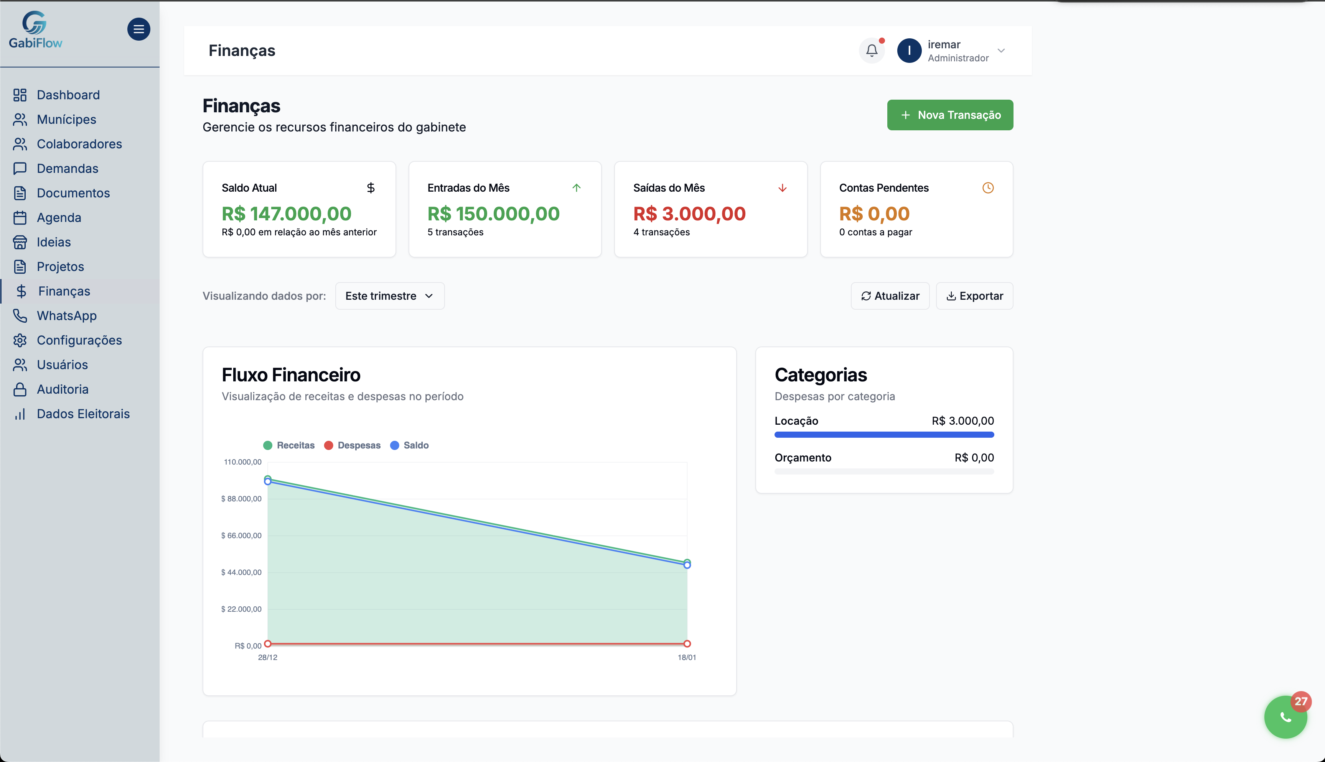Click the red down arrow on Saídas do Mês
Viewport: 1325px width, 762px height.
(x=783, y=188)
